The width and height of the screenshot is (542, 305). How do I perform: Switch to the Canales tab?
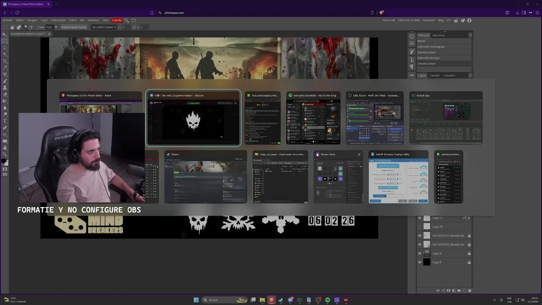pos(435,75)
